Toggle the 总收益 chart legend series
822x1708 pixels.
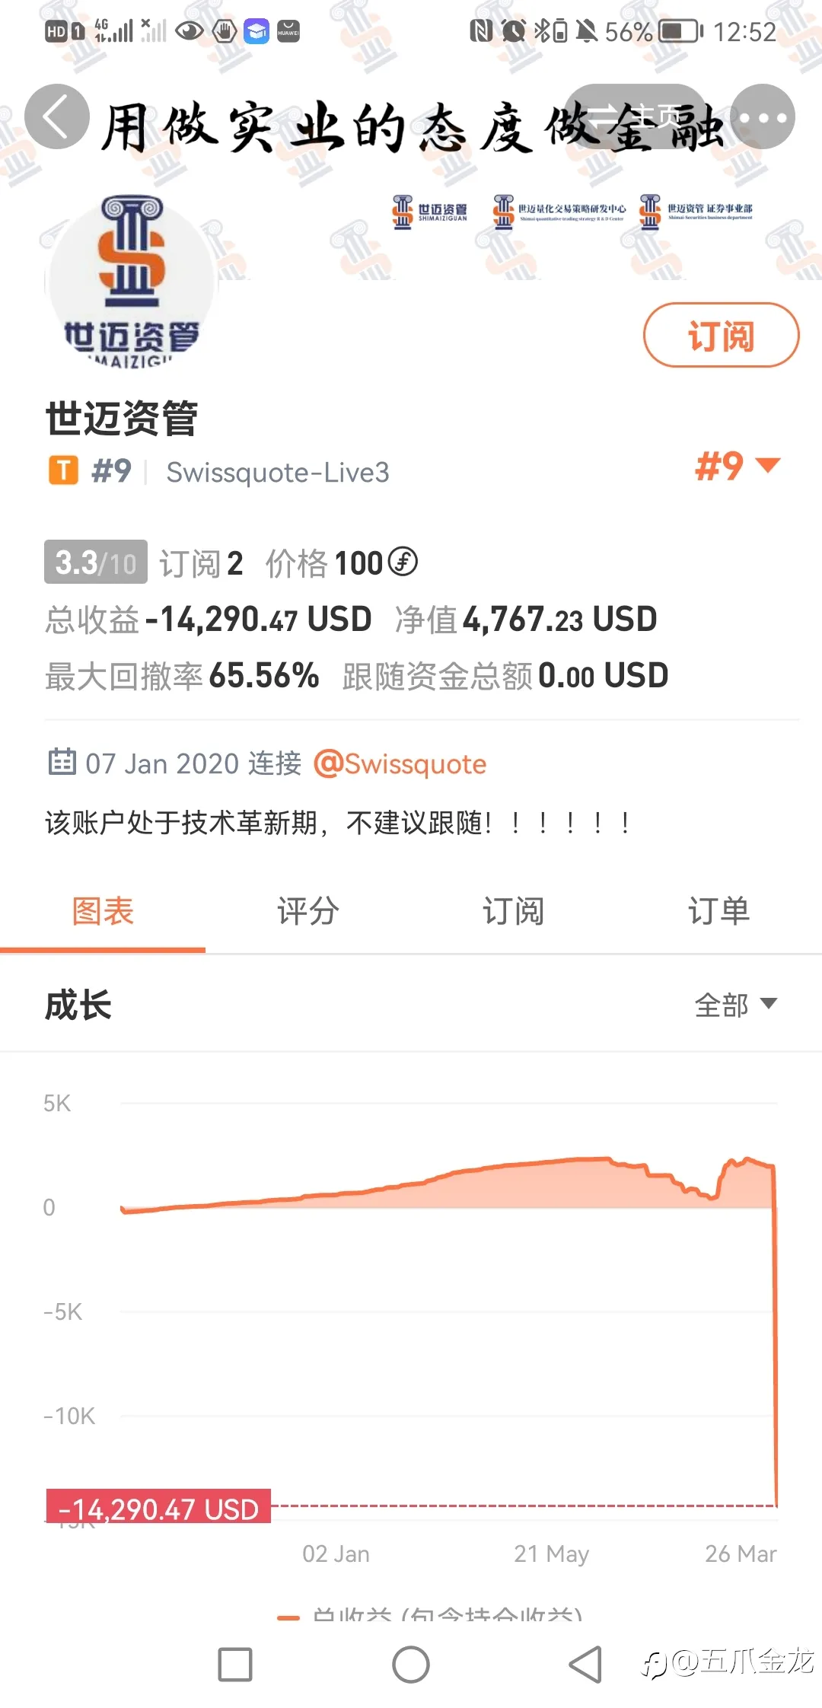430,1615
